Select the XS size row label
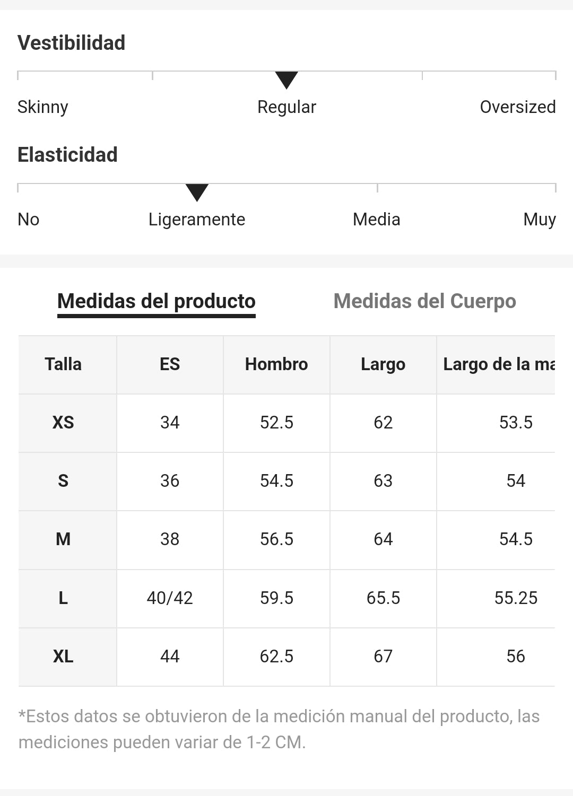Viewport: 573px width, 796px height. (63, 423)
